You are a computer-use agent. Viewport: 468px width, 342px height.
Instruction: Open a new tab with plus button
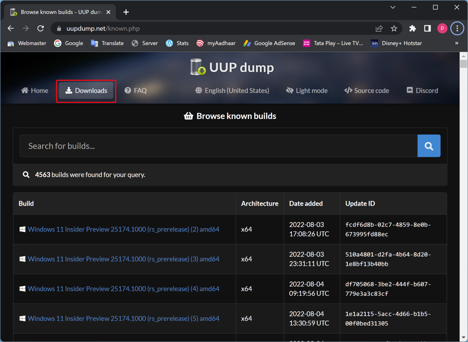point(126,12)
